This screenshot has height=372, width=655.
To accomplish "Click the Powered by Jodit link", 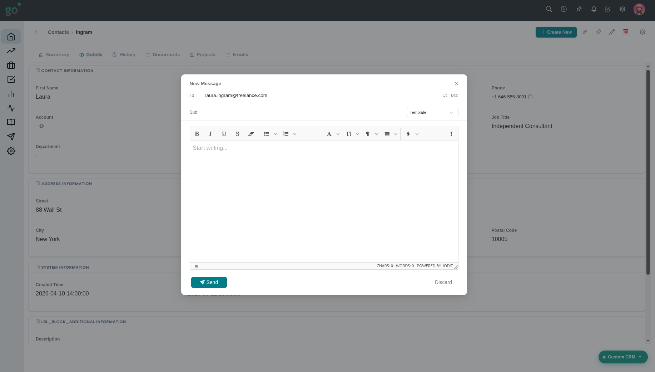I will pos(435,266).
